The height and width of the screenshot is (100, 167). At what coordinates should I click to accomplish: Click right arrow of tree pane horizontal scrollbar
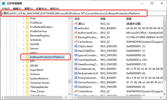point(66,98)
